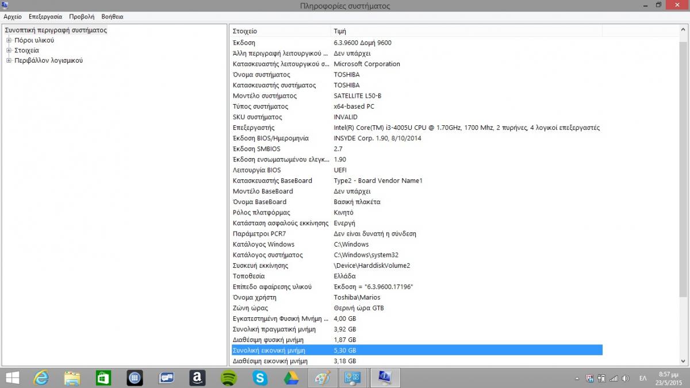The height and width of the screenshot is (388, 690).
Task: Show hidden tray icons arrow
Action: click(x=577, y=378)
